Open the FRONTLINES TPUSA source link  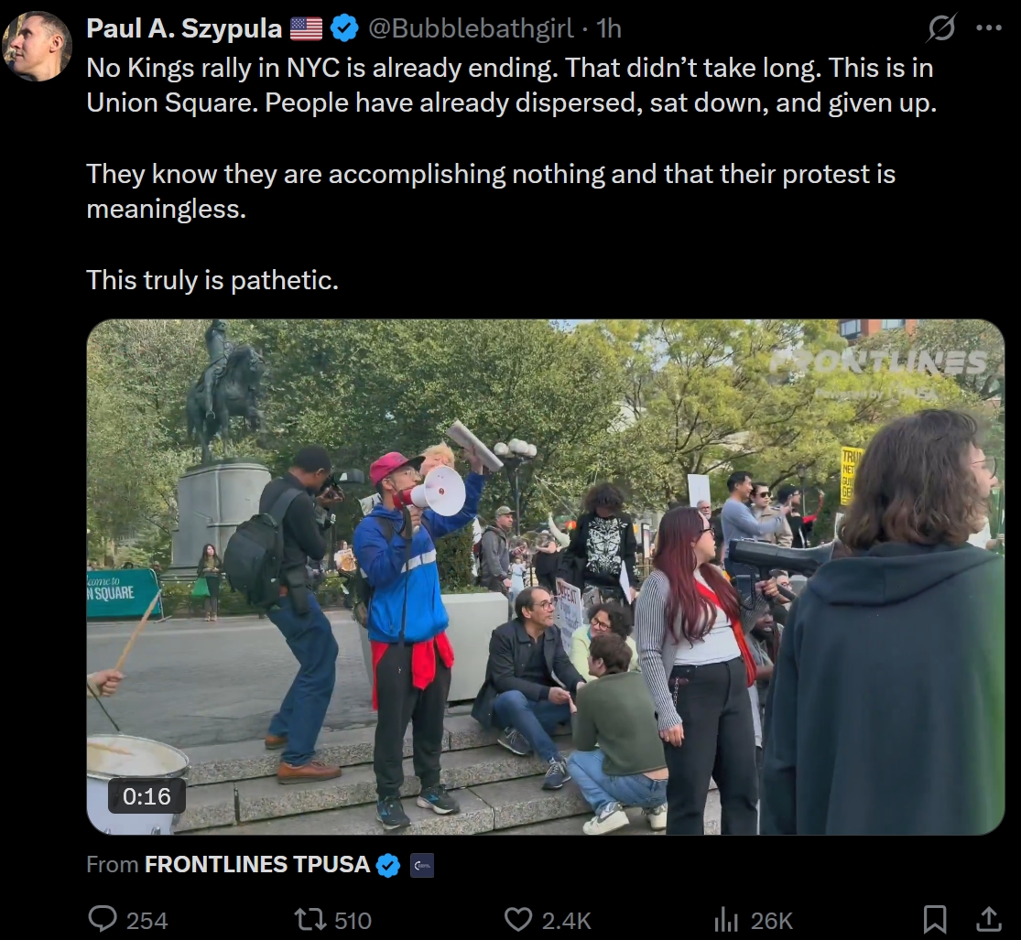coord(256,865)
